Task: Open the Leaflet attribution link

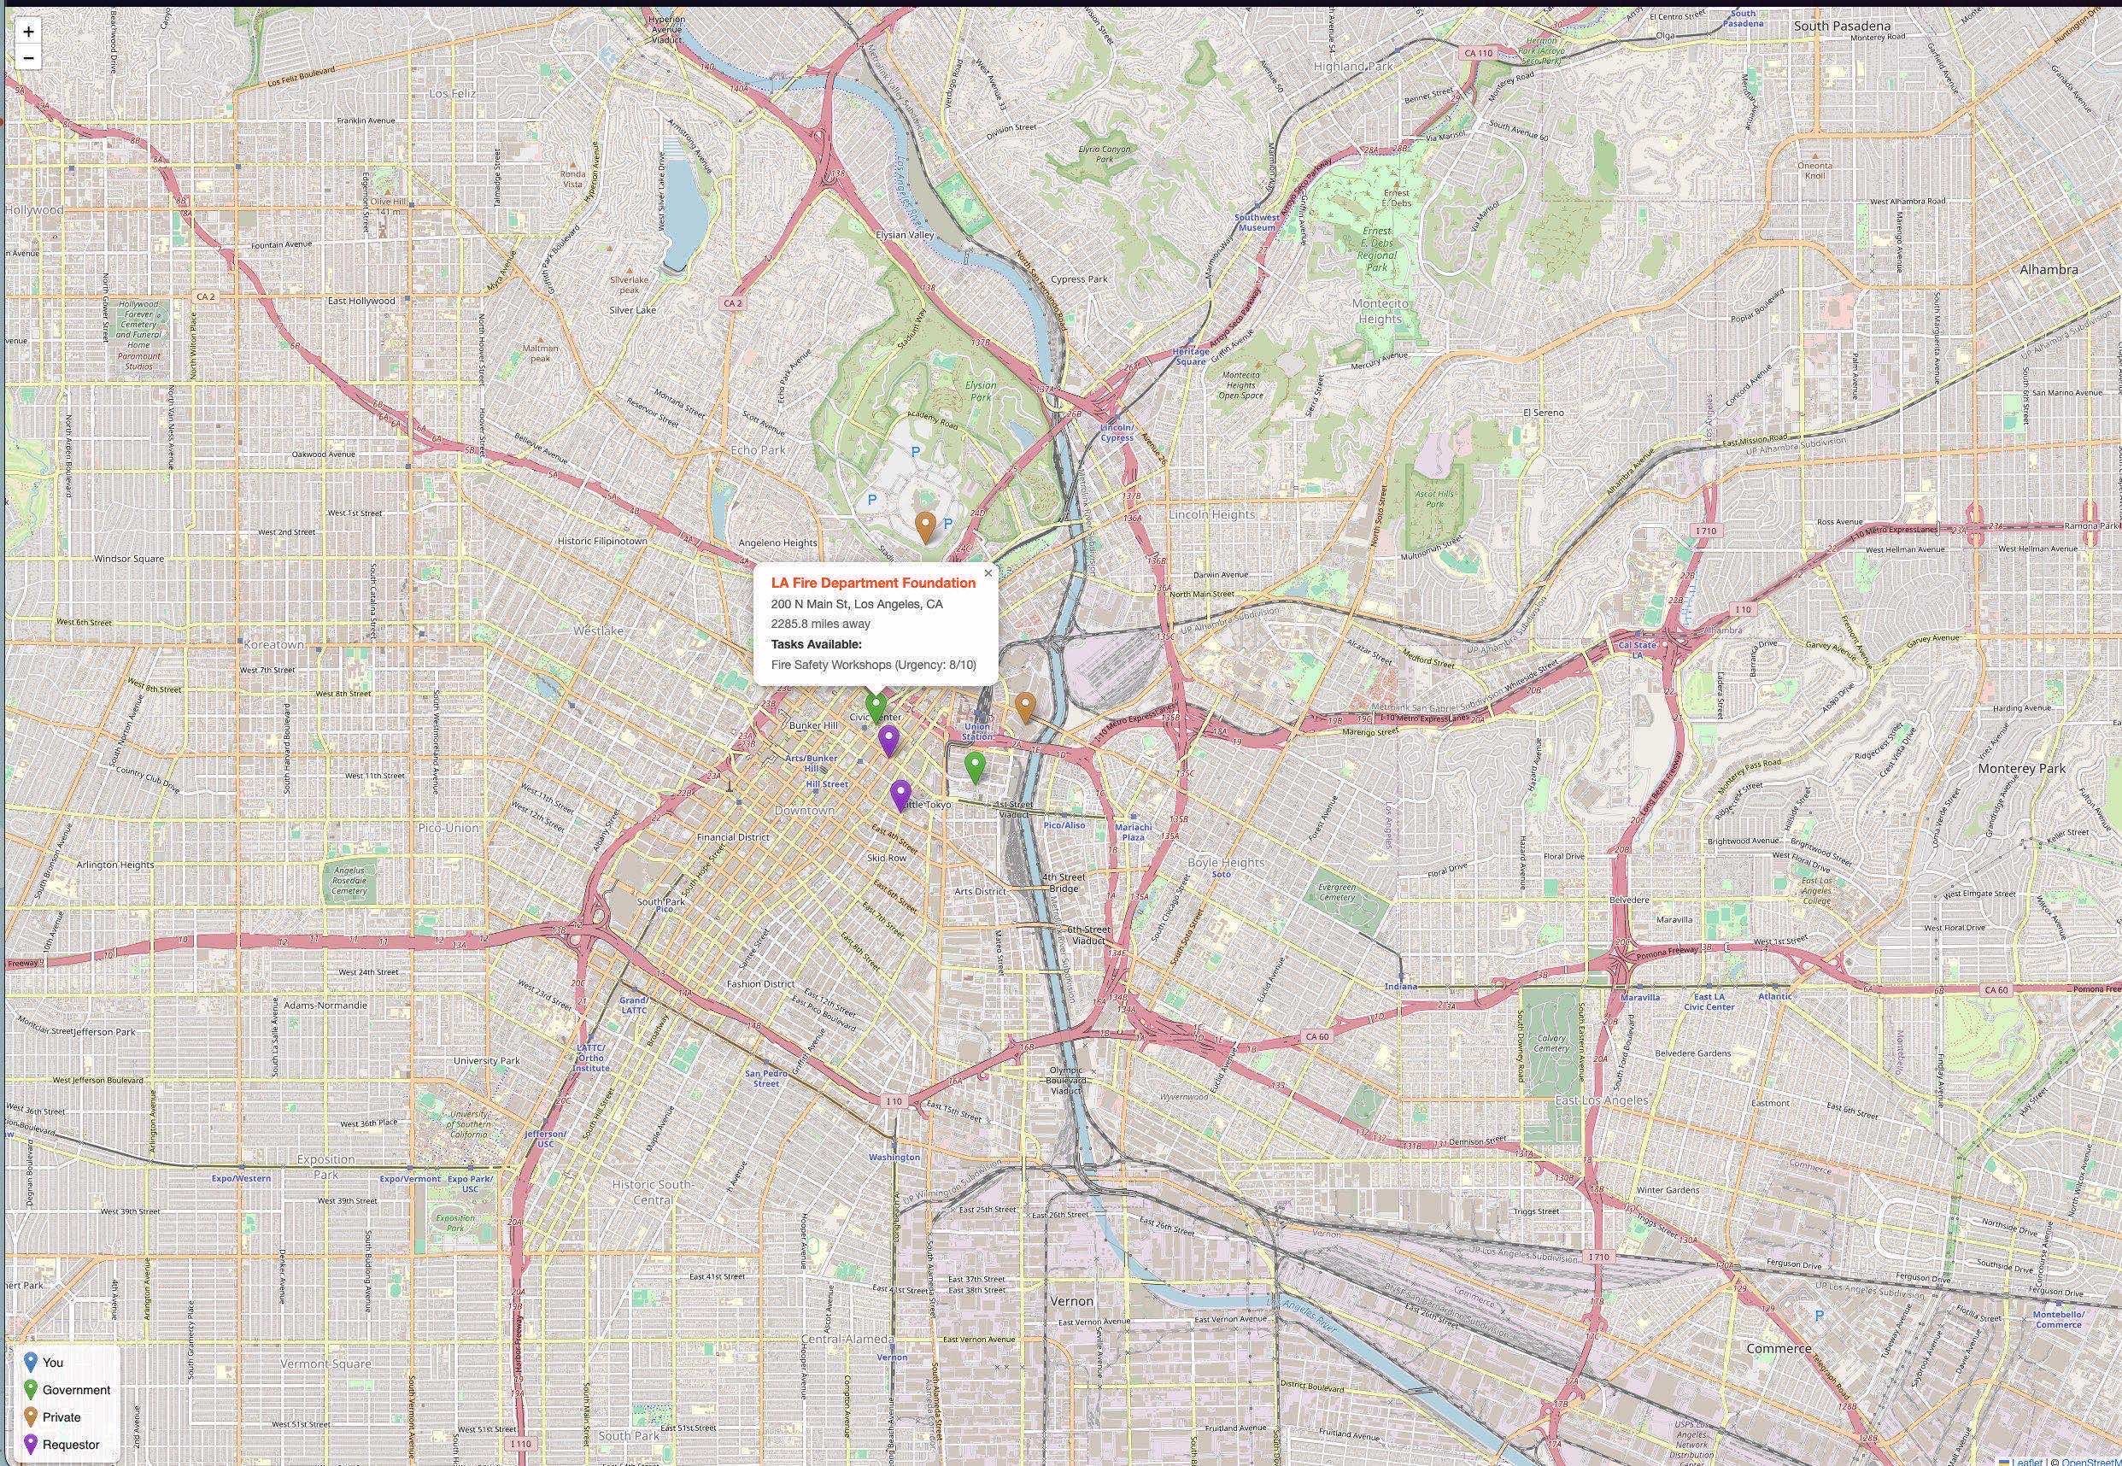Action: pos(2026,1461)
